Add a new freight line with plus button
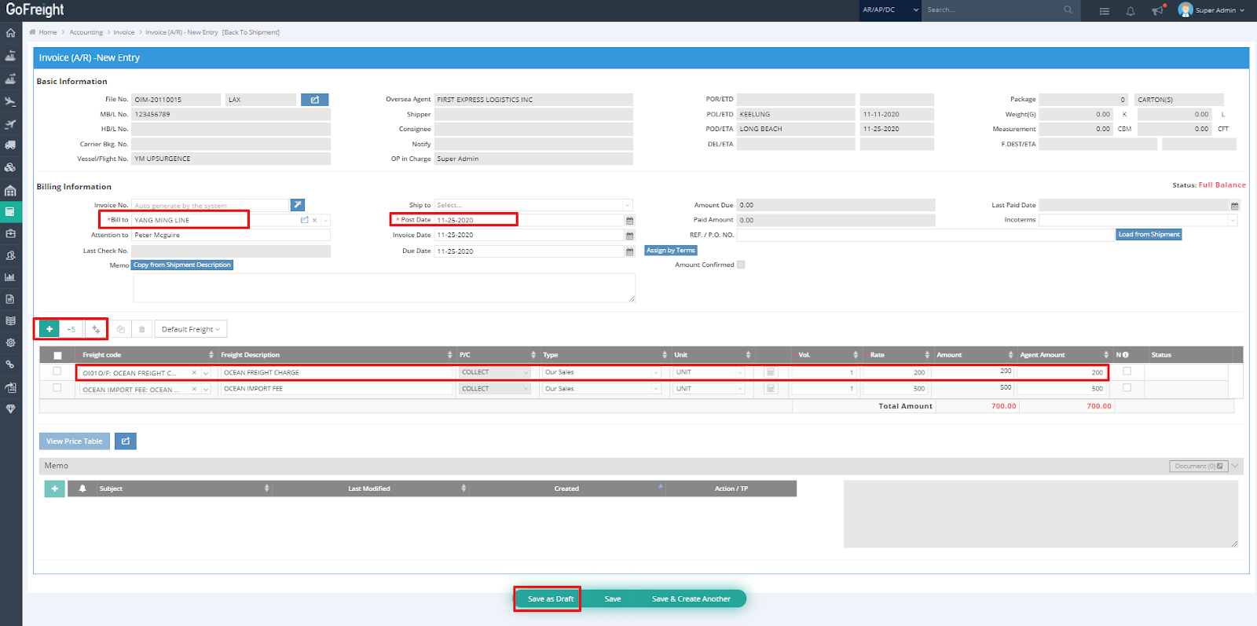Screen dimensions: 1257x626 point(49,329)
